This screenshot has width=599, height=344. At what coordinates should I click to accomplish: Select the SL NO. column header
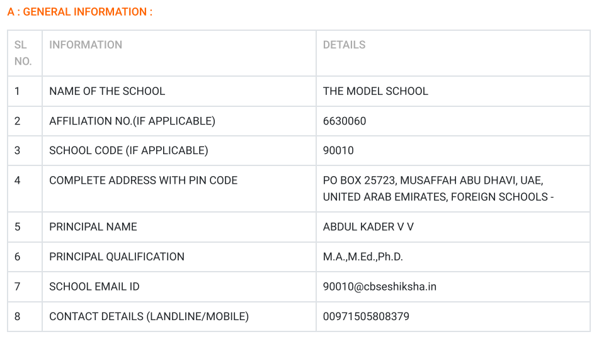point(23,53)
